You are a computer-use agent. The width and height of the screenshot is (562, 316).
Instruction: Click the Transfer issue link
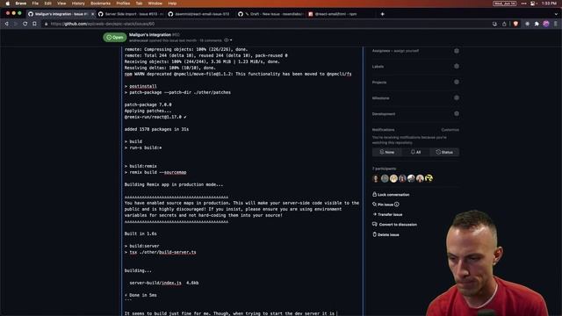390,214
